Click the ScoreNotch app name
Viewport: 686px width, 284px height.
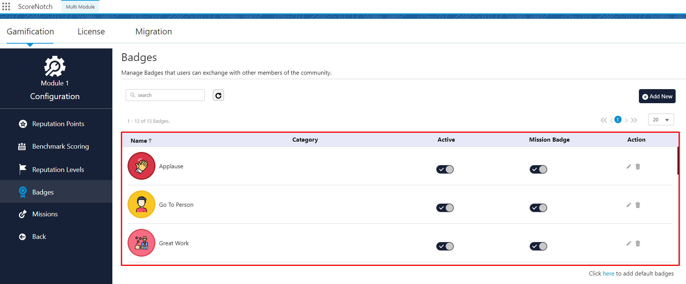point(35,7)
